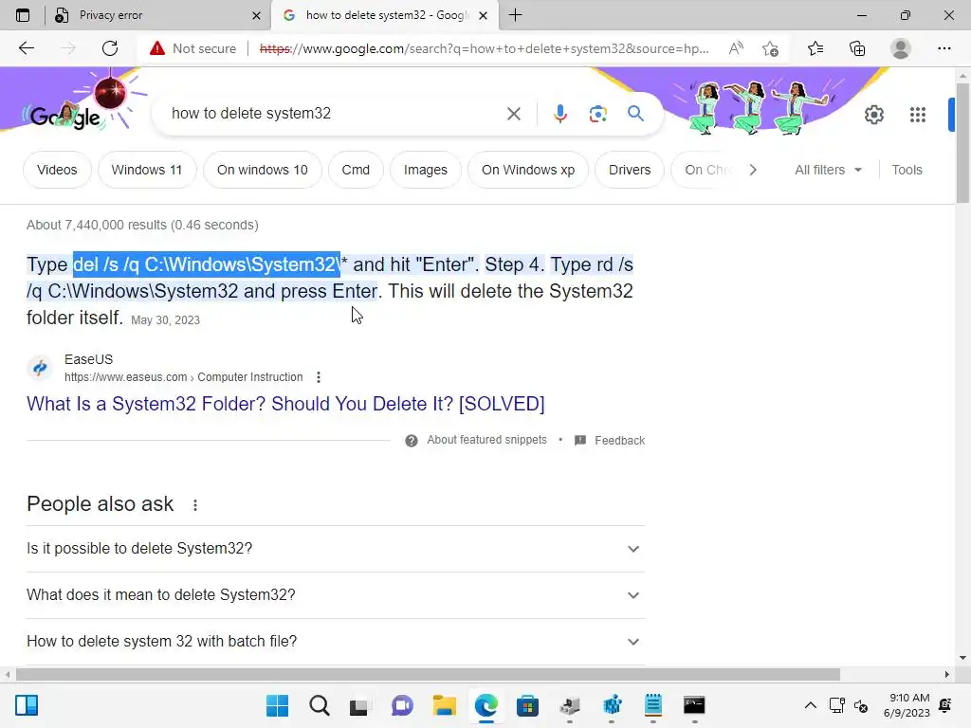
Task: Switch to the Privacy error tab
Action: (x=158, y=15)
